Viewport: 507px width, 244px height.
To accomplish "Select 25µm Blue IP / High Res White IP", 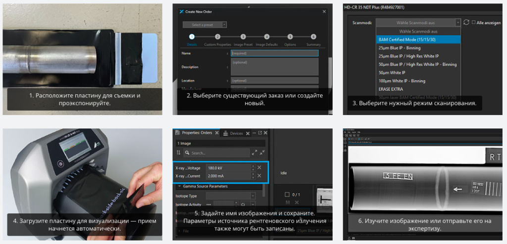I will coord(418,56).
